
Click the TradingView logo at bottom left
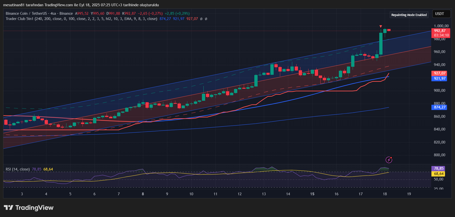[x=29, y=208]
